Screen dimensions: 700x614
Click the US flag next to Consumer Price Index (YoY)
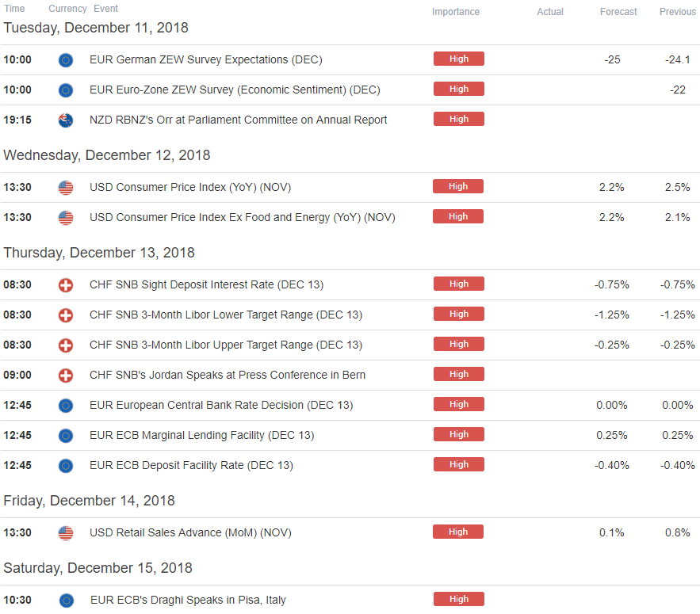pyautogui.click(x=66, y=188)
